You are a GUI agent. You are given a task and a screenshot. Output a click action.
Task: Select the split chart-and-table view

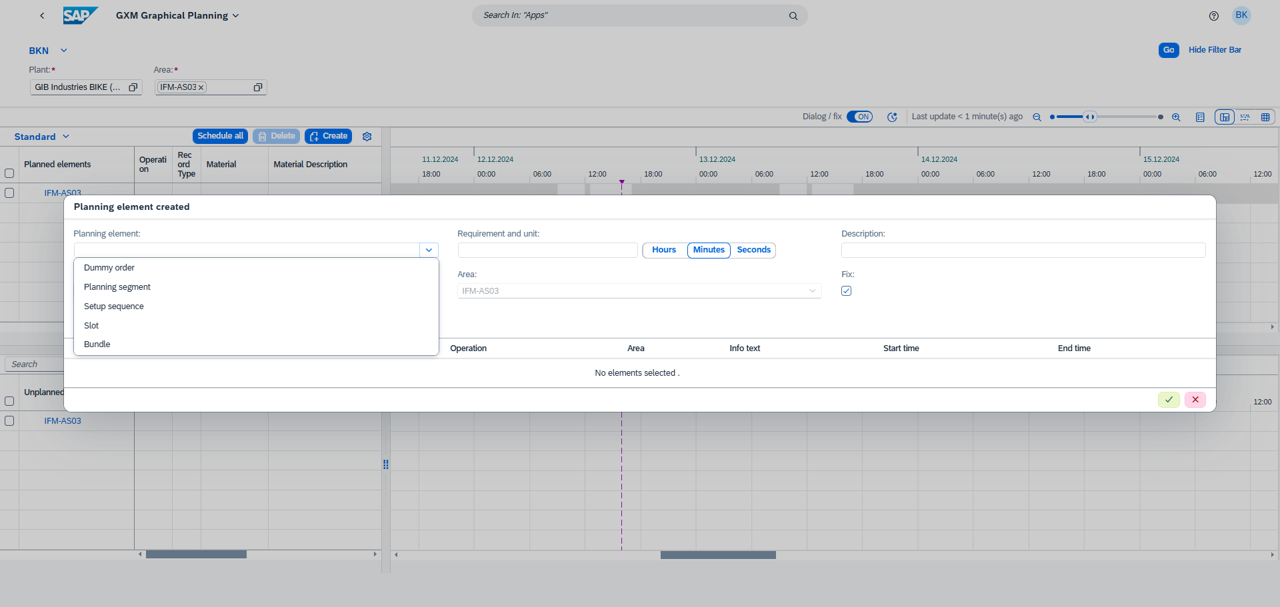coord(1225,117)
